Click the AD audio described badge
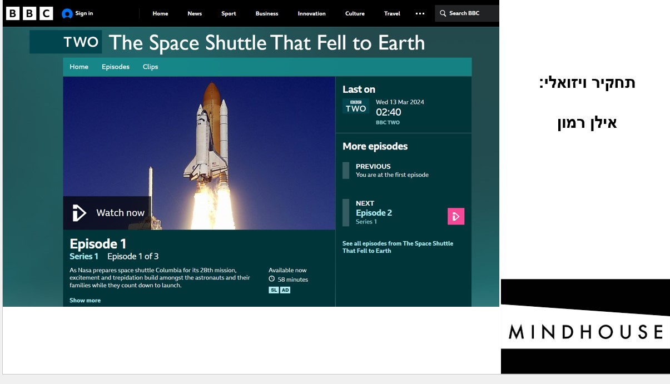Viewport: 670px width, 384px height. tap(285, 290)
